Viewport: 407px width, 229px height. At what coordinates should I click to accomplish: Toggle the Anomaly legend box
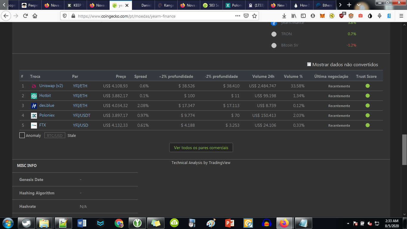click(x=22, y=135)
